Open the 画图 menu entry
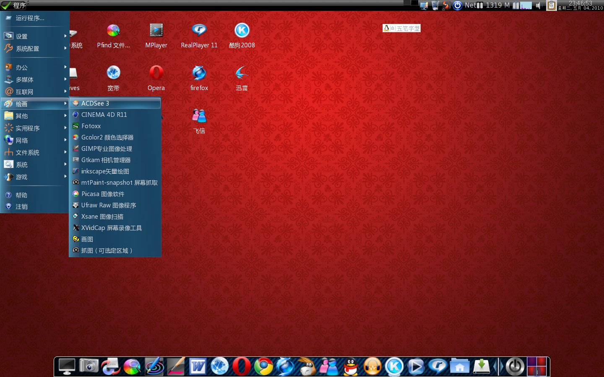The height and width of the screenshot is (377, 604). (x=115, y=239)
